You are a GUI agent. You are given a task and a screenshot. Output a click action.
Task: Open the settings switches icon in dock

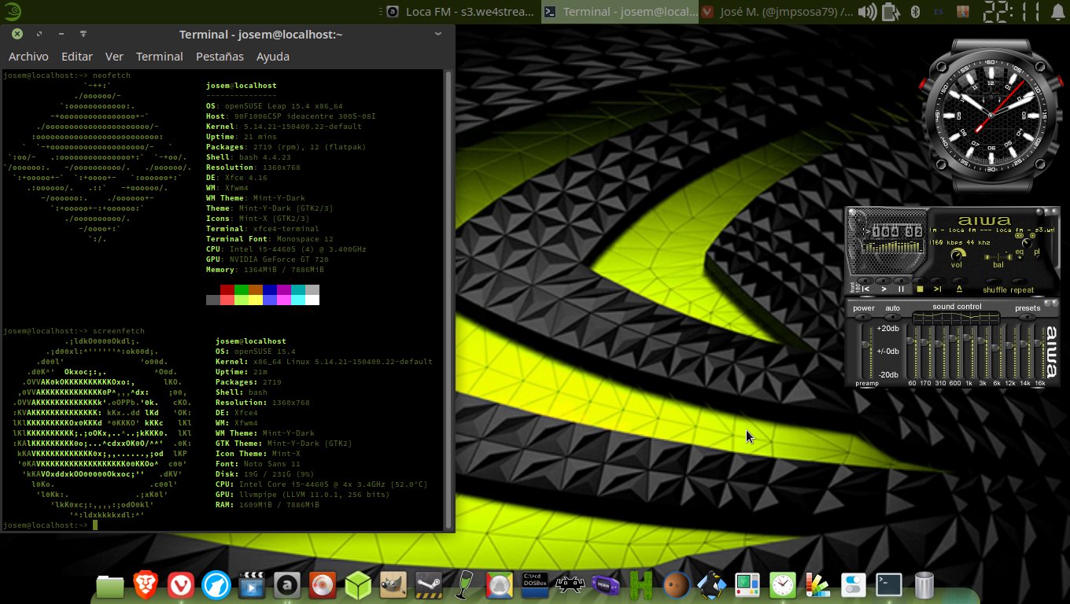tap(854, 585)
